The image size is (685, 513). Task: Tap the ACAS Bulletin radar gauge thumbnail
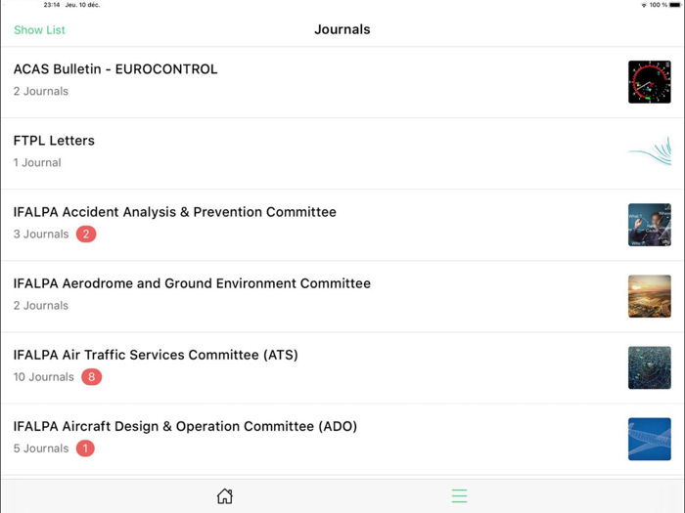point(650,82)
